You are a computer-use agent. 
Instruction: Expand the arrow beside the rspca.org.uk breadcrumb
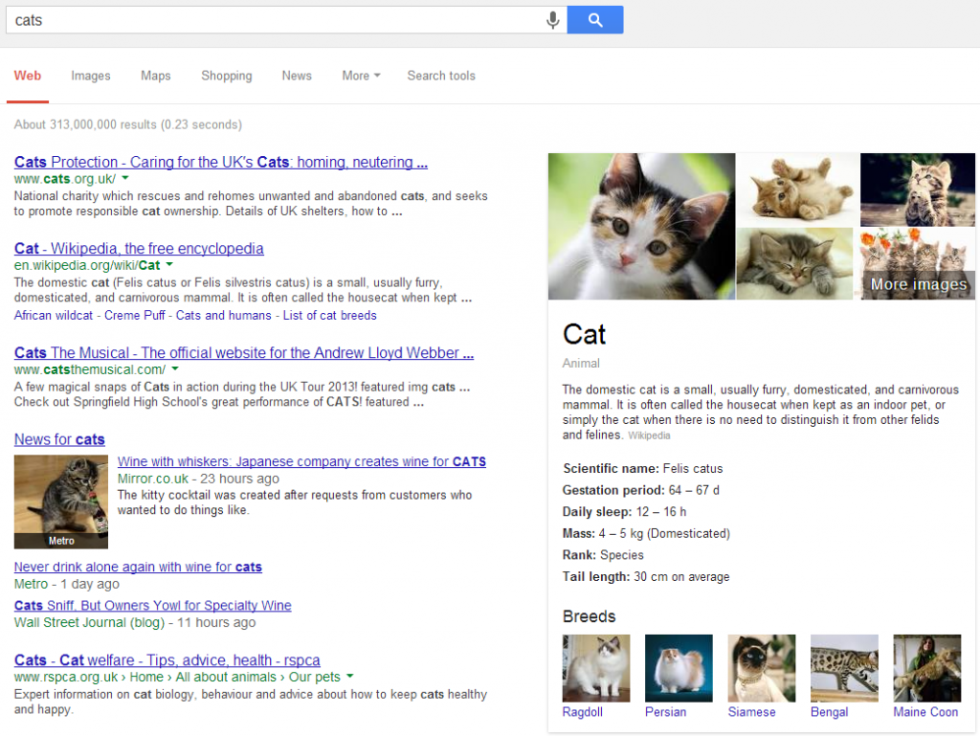point(350,676)
